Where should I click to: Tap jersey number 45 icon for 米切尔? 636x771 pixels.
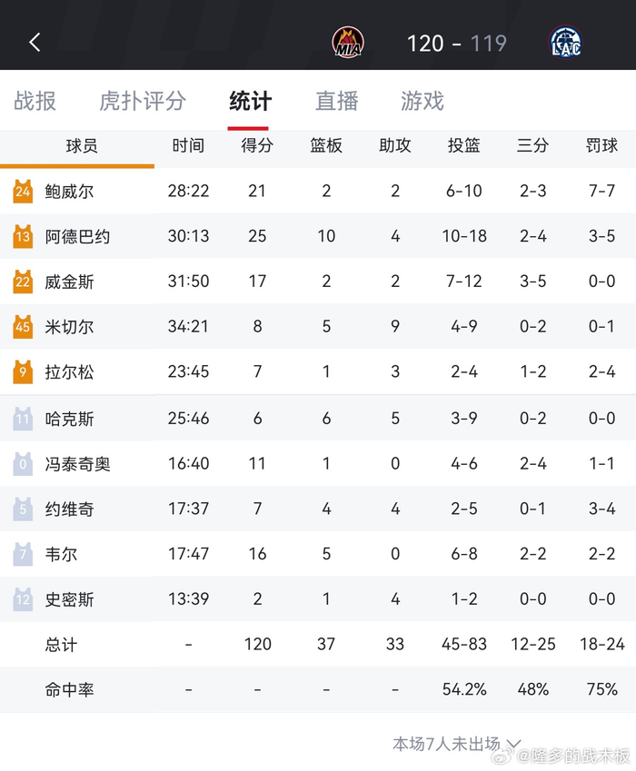pyautogui.click(x=23, y=327)
